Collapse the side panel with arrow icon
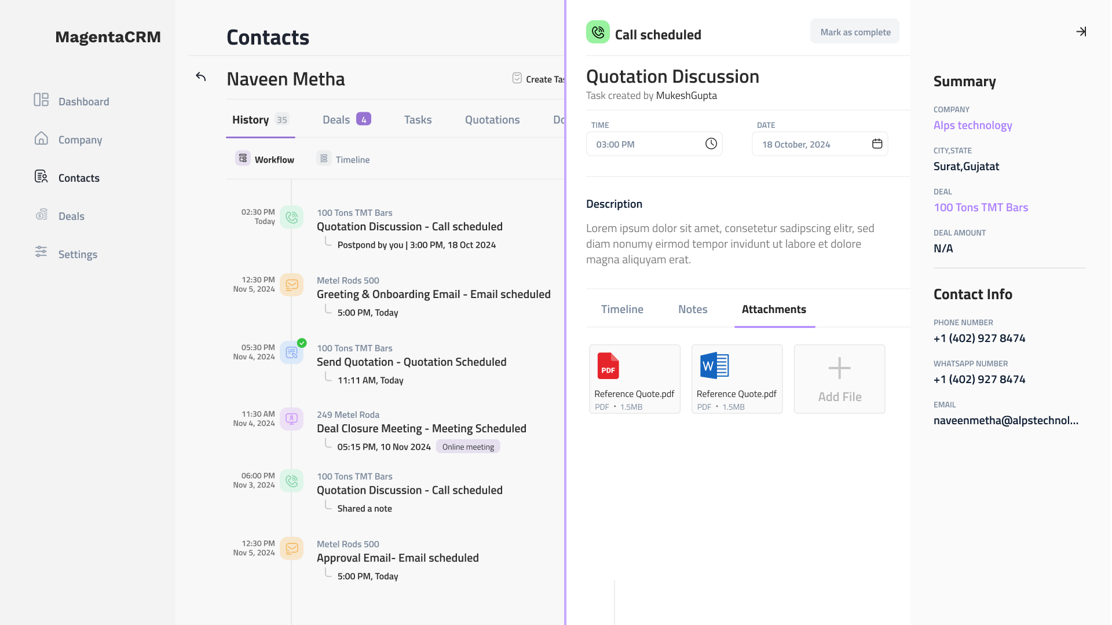1112x625 pixels. tap(1081, 32)
